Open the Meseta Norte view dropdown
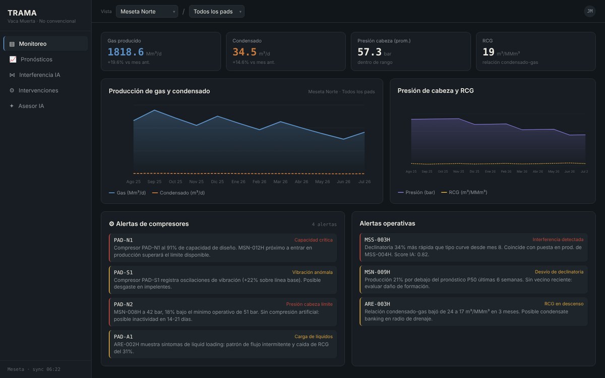605x378 pixels. click(x=147, y=12)
